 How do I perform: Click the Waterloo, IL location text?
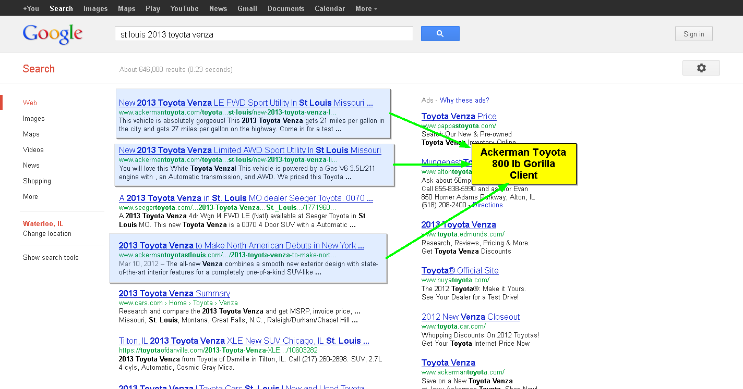(x=43, y=223)
